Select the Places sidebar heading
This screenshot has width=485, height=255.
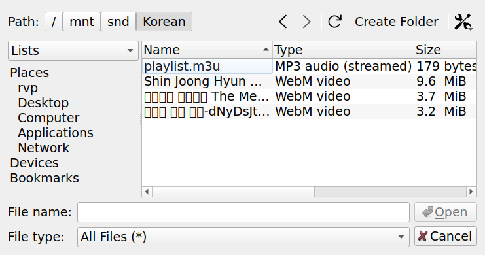click(29, 73)
